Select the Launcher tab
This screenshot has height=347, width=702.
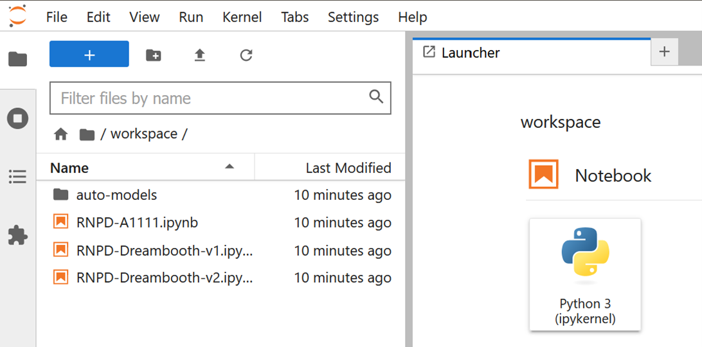coord(470,53)
